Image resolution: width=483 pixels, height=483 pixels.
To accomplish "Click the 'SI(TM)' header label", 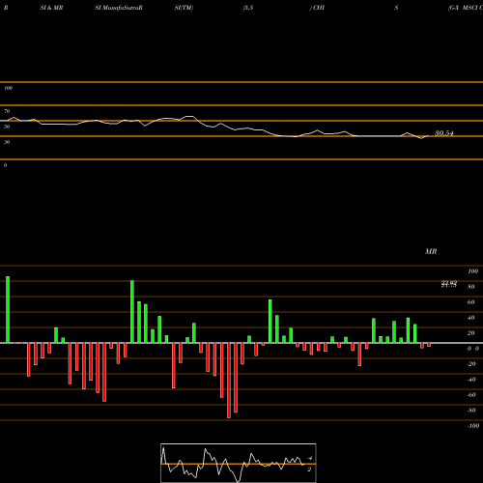I will tap(184, 8).
